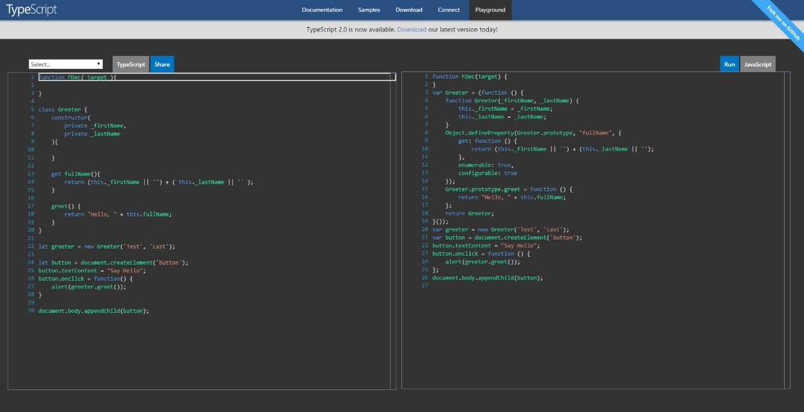
Task: Click the gray TypeScript button above editor
Action: pyautogui.click(x=131, y=64)
